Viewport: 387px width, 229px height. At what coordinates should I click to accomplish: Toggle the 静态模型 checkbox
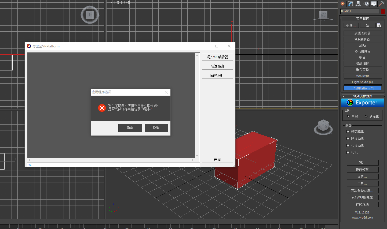tap(348, 132)
